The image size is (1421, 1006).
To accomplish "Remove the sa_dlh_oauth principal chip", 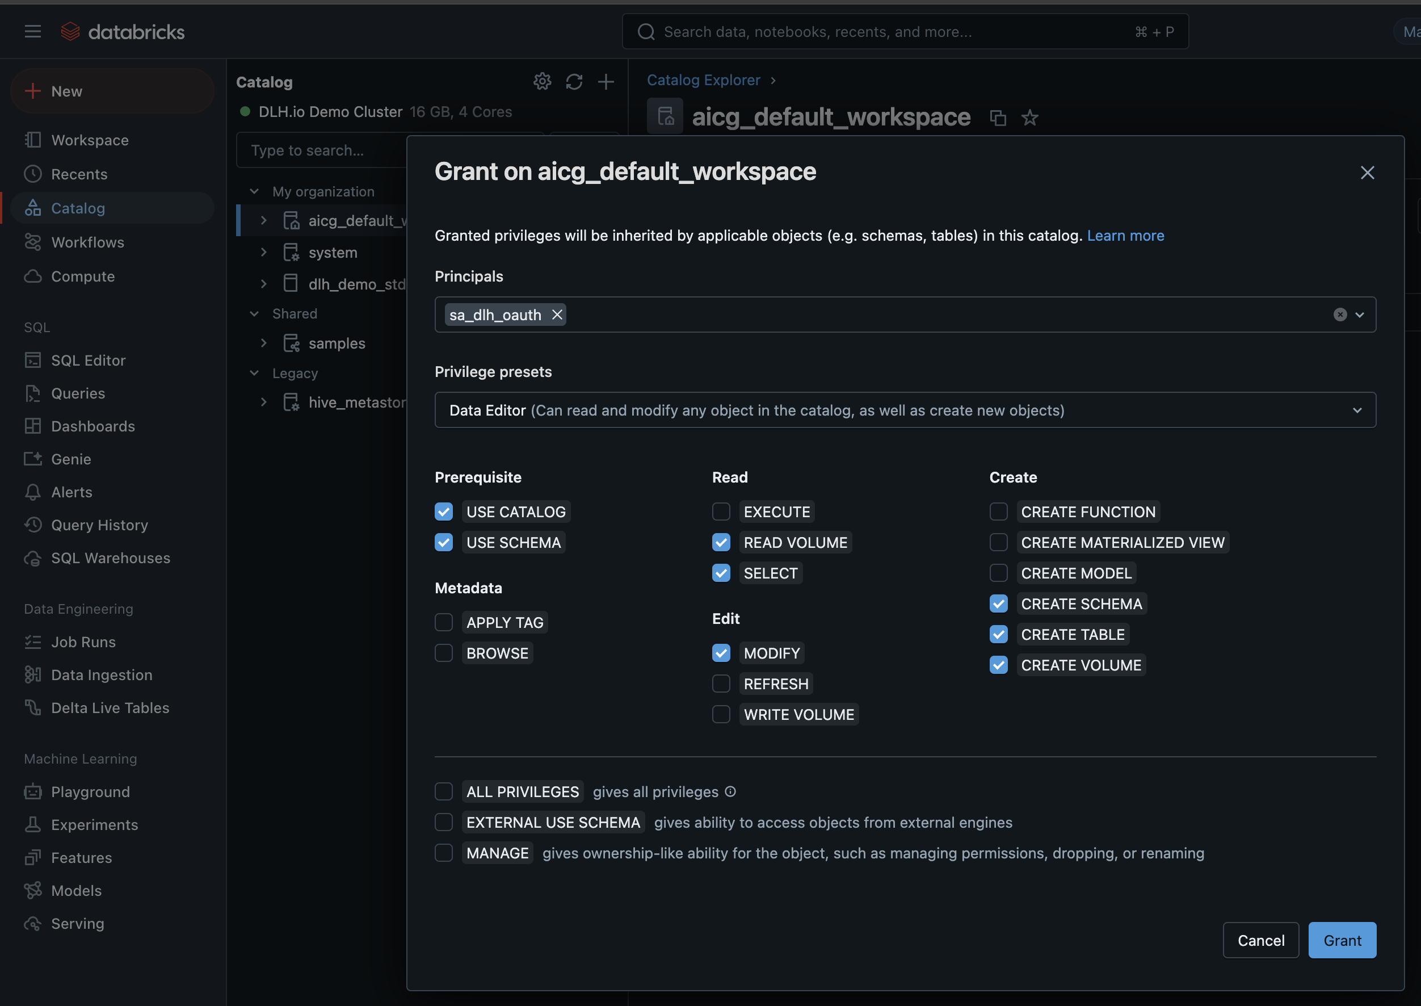I will [557, 315].
